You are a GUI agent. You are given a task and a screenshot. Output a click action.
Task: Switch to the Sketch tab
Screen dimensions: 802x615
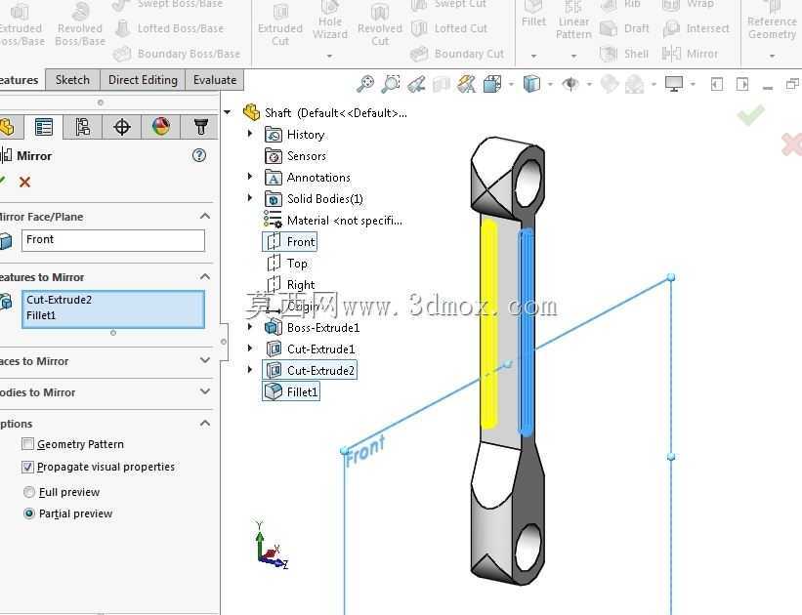72,80
